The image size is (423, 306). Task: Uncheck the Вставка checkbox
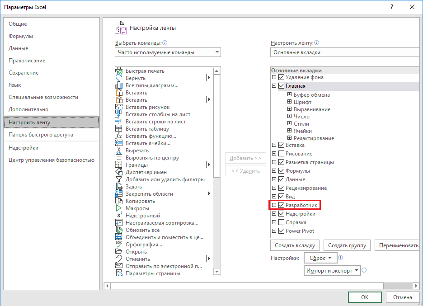click(x=281, y=145)
